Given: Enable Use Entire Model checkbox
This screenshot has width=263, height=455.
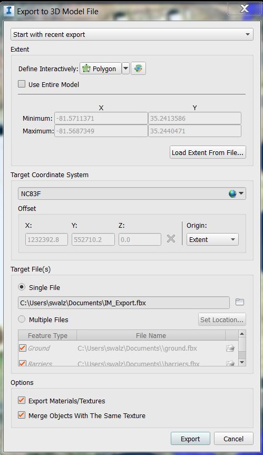Looking at the screenshot, I should [x=22, y=84].
